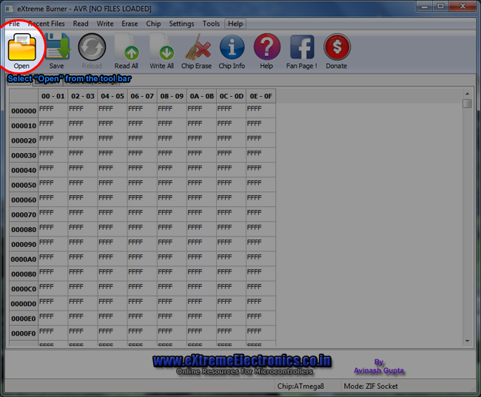Click the Chip:ATmega8 status bar entry
The width and height of the screenshot is (481, 397).
point(300,386)
